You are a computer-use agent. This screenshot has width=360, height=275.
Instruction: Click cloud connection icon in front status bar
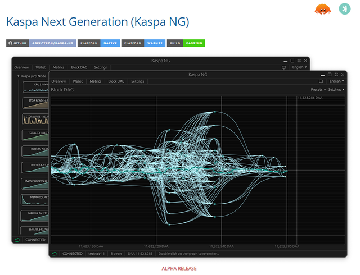click(x=54, y=254)
